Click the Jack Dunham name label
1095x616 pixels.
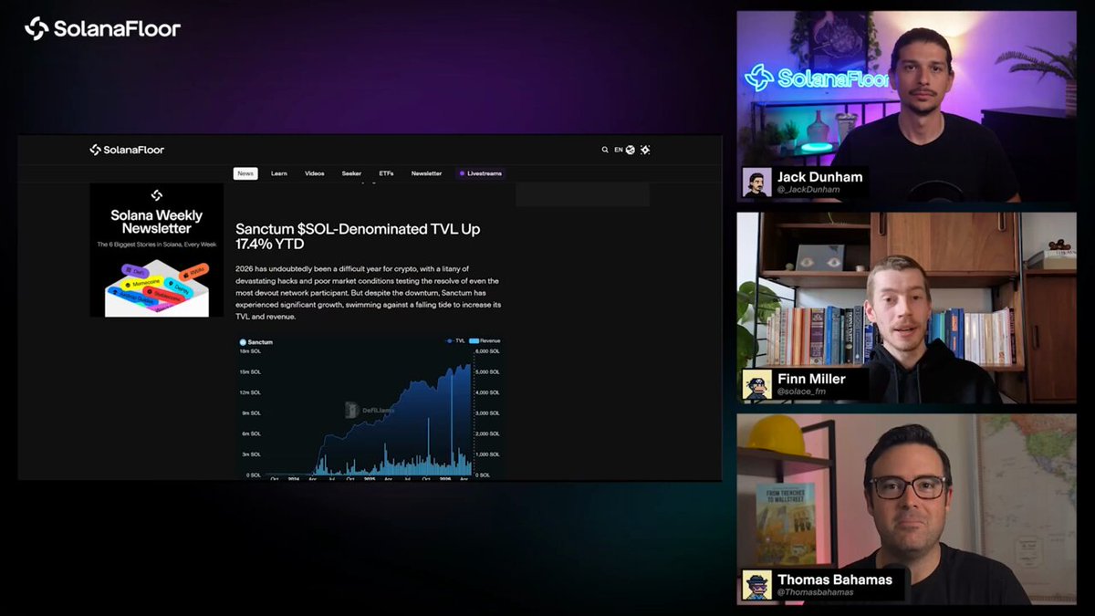click(820, 176)
